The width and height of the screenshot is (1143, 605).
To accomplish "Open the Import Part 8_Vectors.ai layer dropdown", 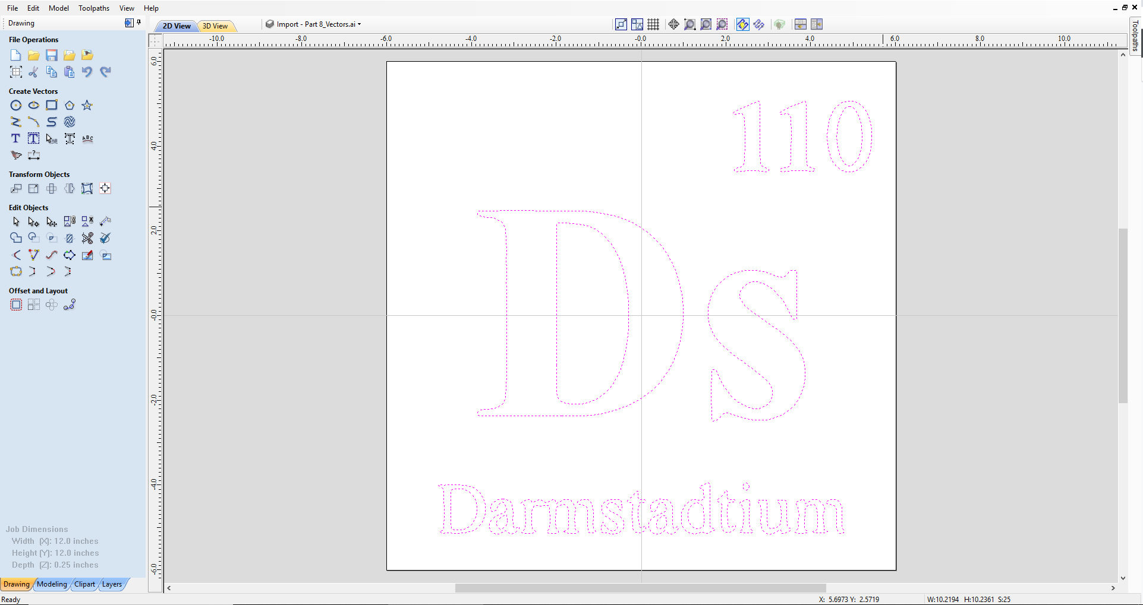I will coord(313,24).
